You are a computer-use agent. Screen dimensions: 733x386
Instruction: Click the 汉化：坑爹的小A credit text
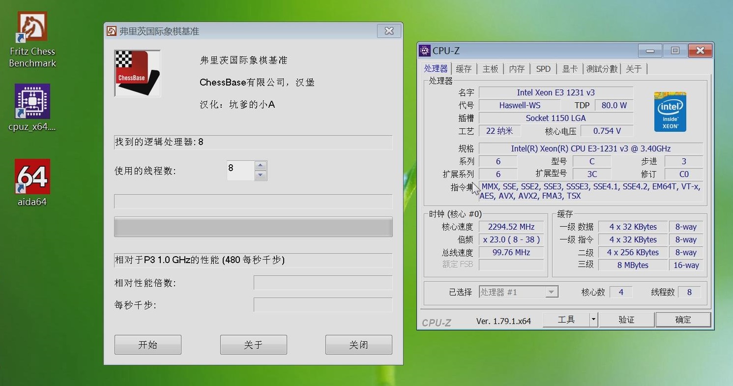237,104
